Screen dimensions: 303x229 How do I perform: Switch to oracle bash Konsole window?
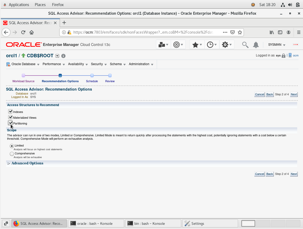[96, 223]
